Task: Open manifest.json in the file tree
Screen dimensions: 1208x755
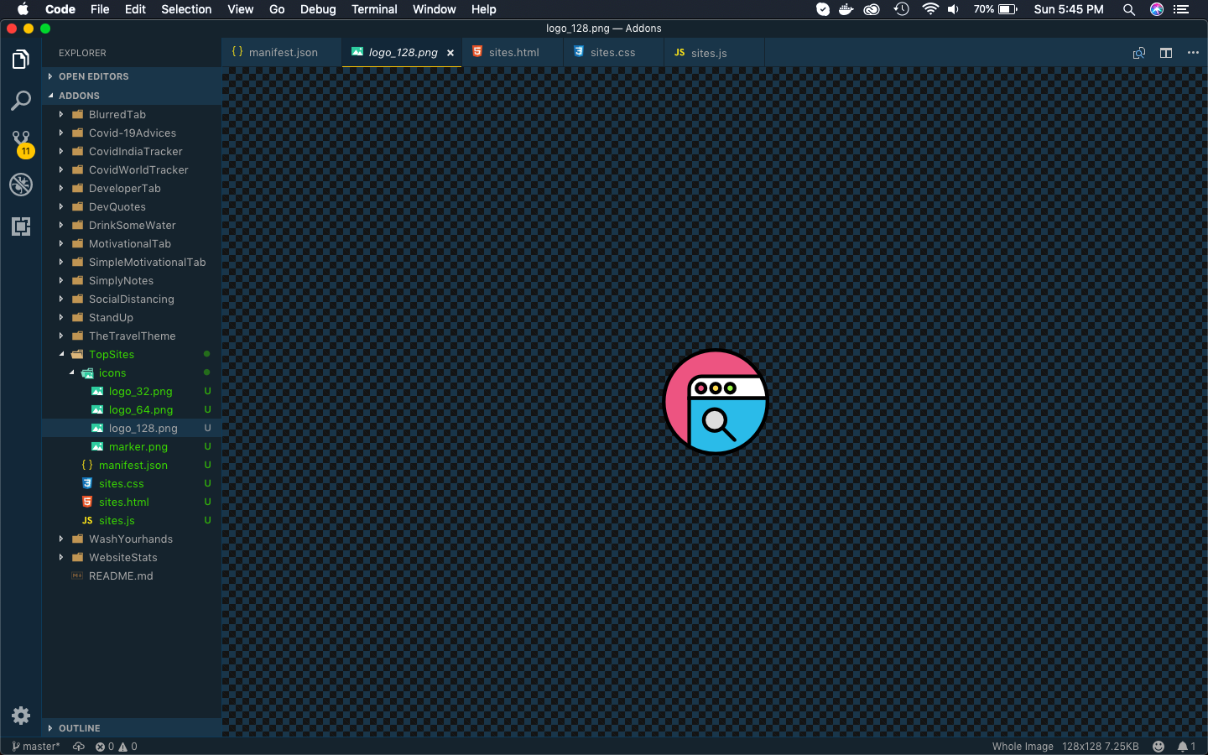Action: 132,466
